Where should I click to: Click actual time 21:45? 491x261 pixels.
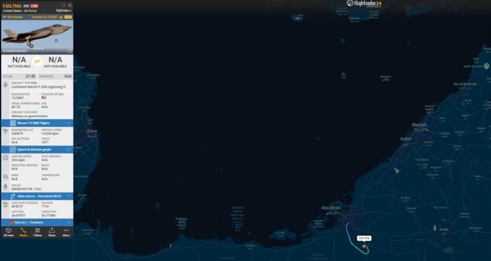coord(30,76)
